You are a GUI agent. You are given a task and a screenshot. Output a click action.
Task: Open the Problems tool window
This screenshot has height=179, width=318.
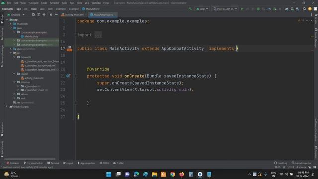click(x=13, y=163)
